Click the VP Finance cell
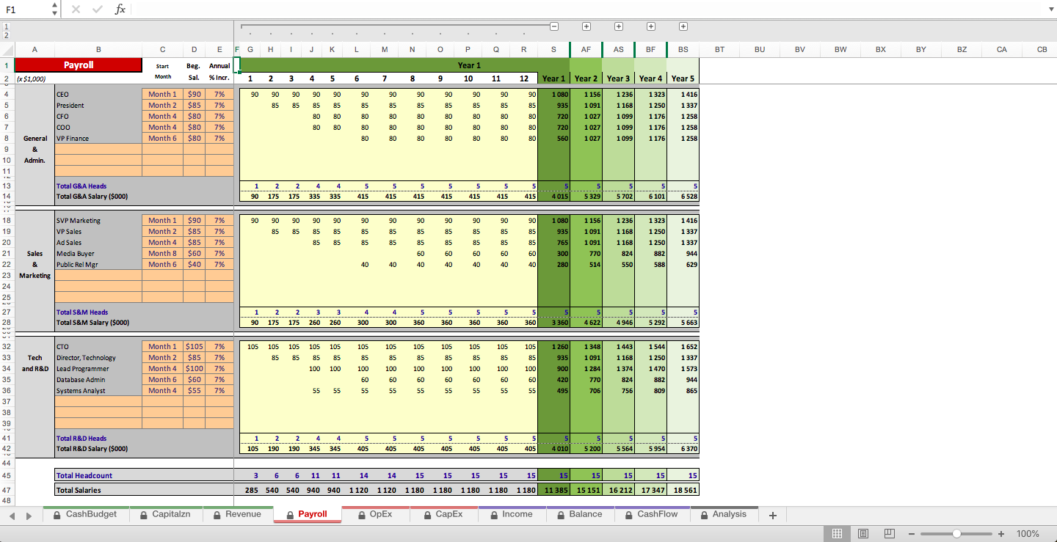 [x=98, y=138]
